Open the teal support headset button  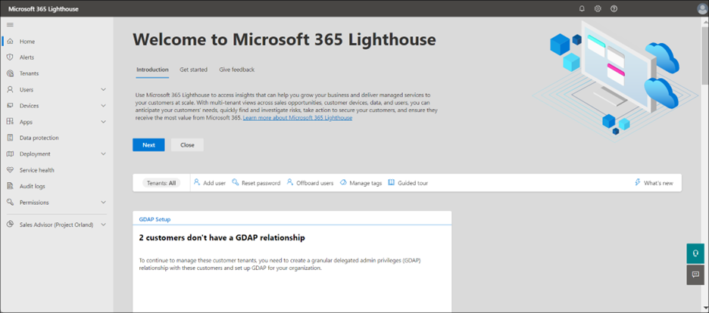(x=695, y=253)
